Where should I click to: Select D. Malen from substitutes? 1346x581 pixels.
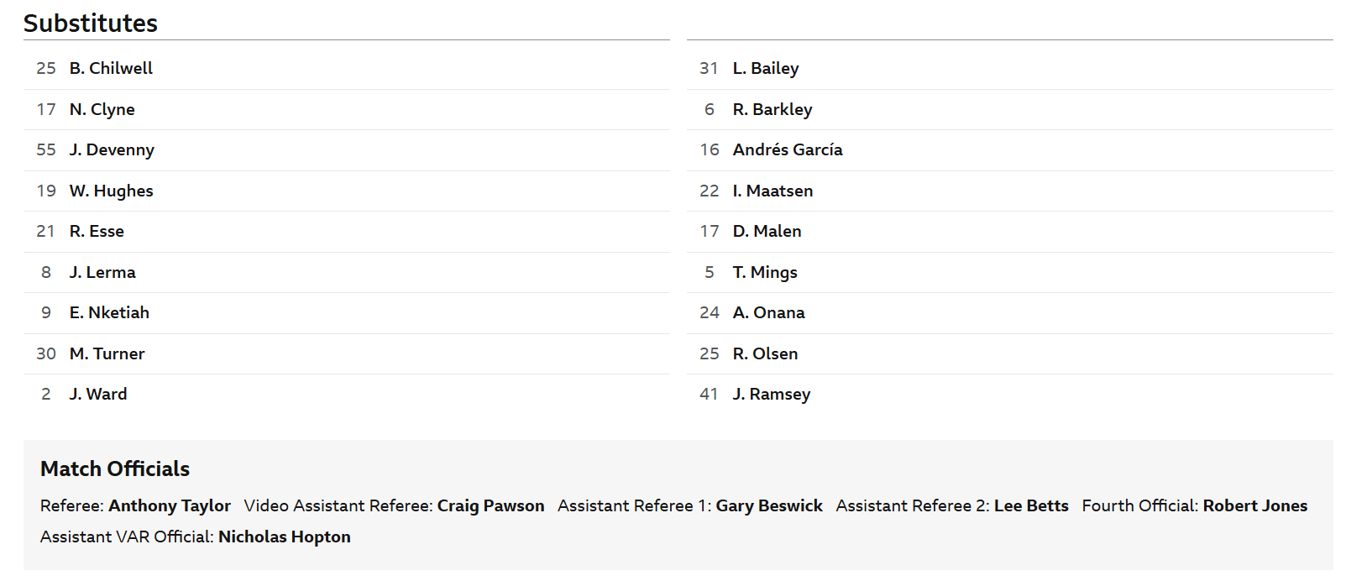(x=767, y=231)
